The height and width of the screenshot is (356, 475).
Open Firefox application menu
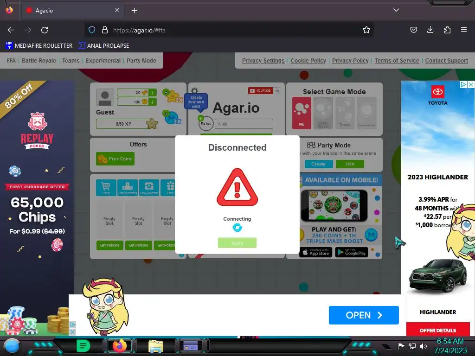coord(464,30)
